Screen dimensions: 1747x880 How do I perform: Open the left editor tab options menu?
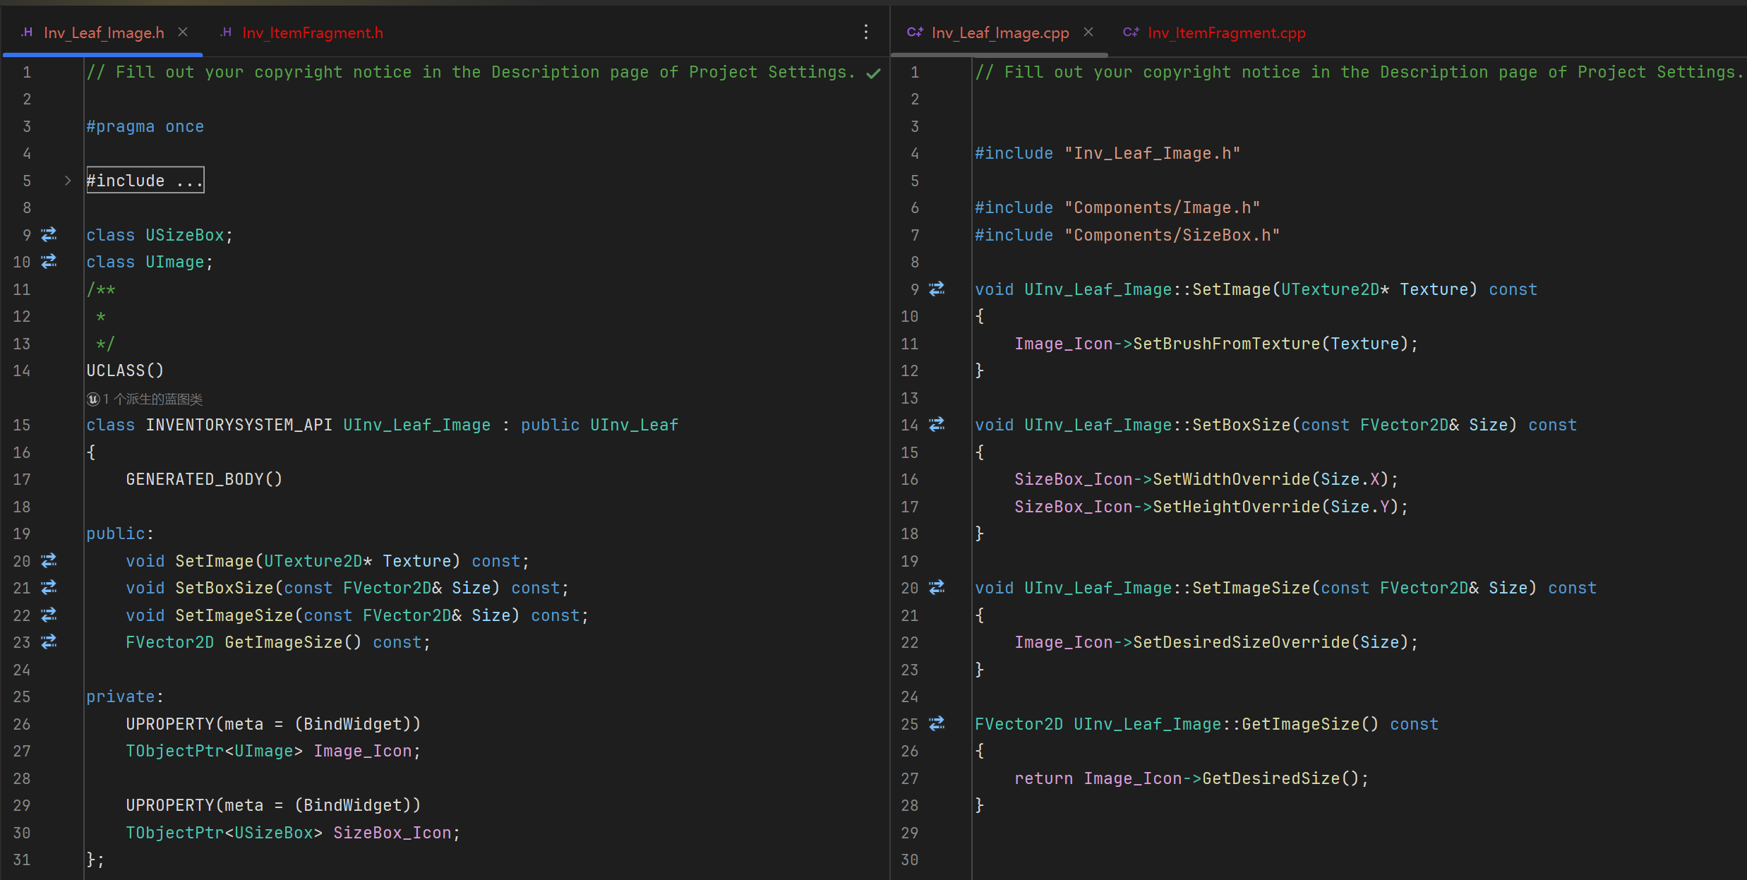[866, 32]
